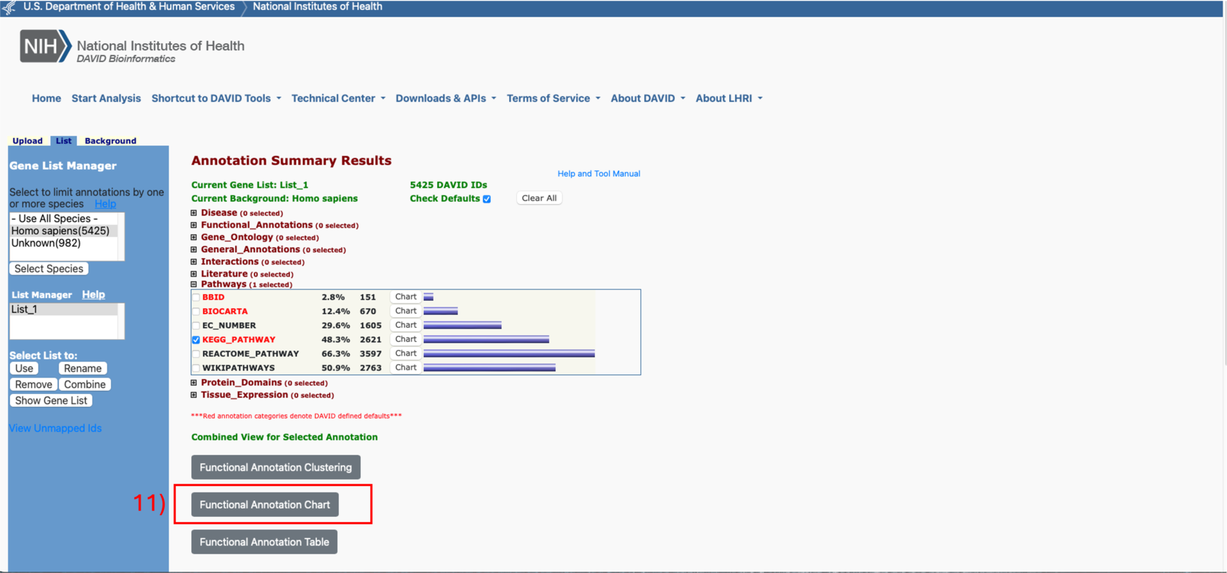This screenshot has width=1227, height=573.
Task: Click the NIH logo icon
Action: click(45, 46)
